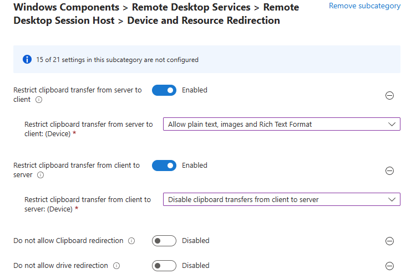Open info tooltip for Do not allow Clipboard redirection
The width and height of the screenshot is (411, 279).
coord(131,241)
